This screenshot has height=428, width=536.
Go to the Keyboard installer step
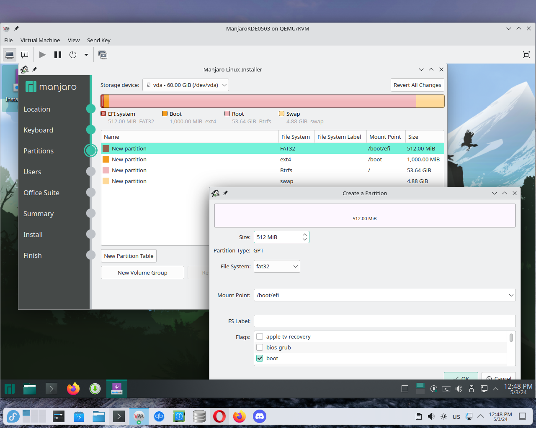pos(38,130)
